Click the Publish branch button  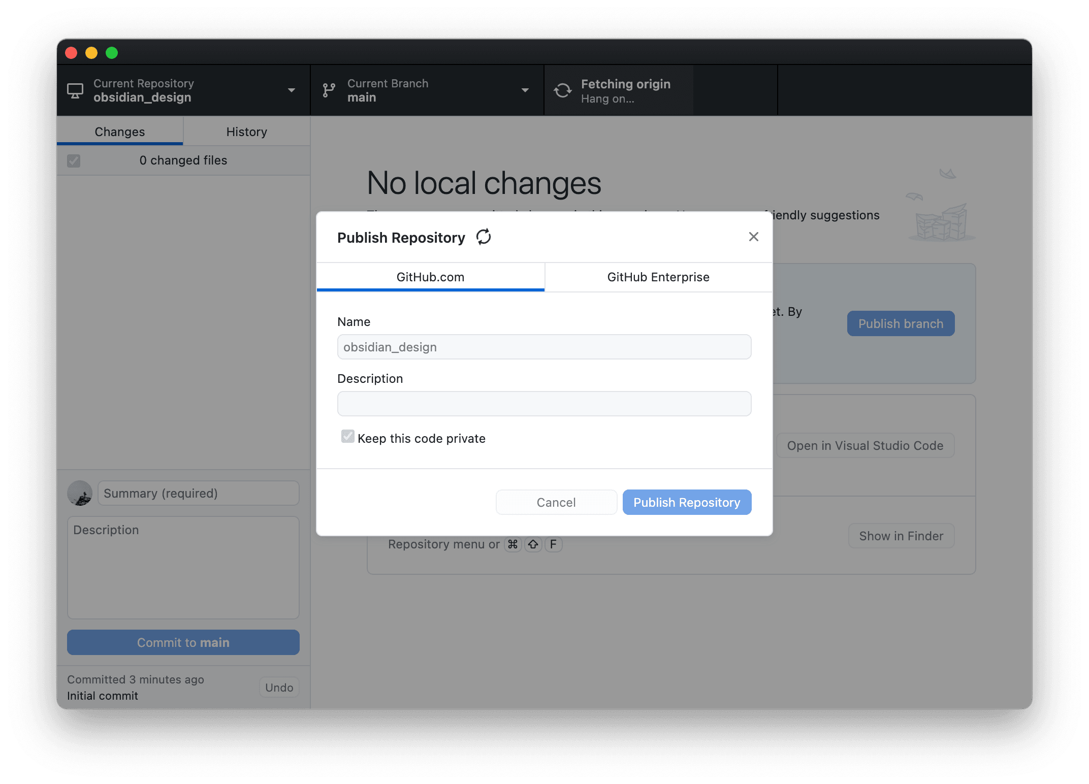click(901, 323)
